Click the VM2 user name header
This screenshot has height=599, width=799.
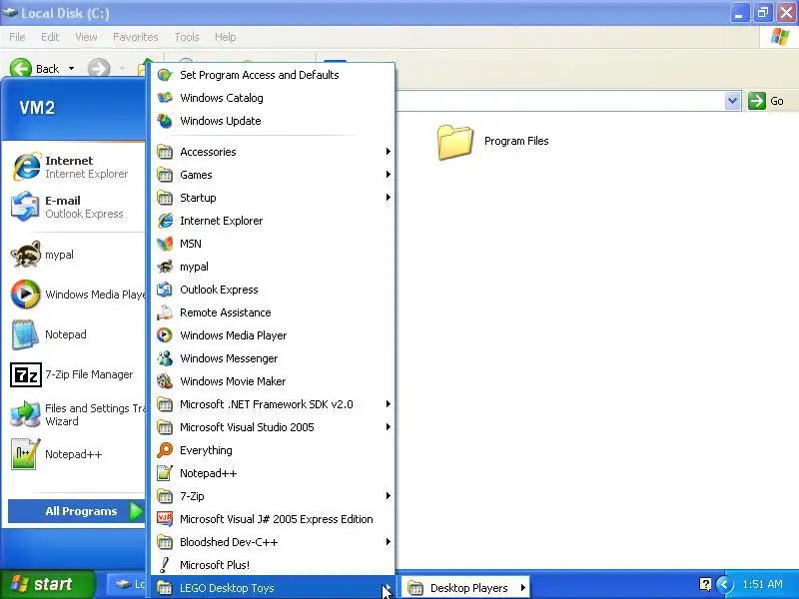click(37, 108)
